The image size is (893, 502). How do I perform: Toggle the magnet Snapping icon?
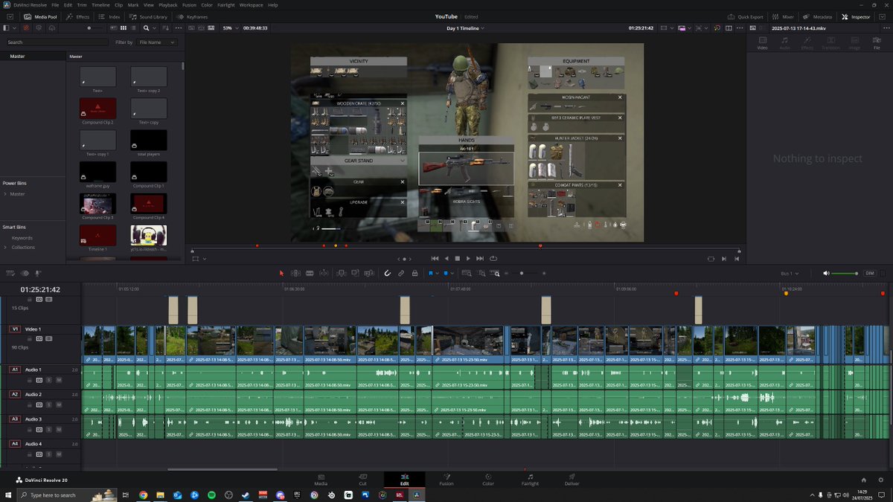(387, 273)
